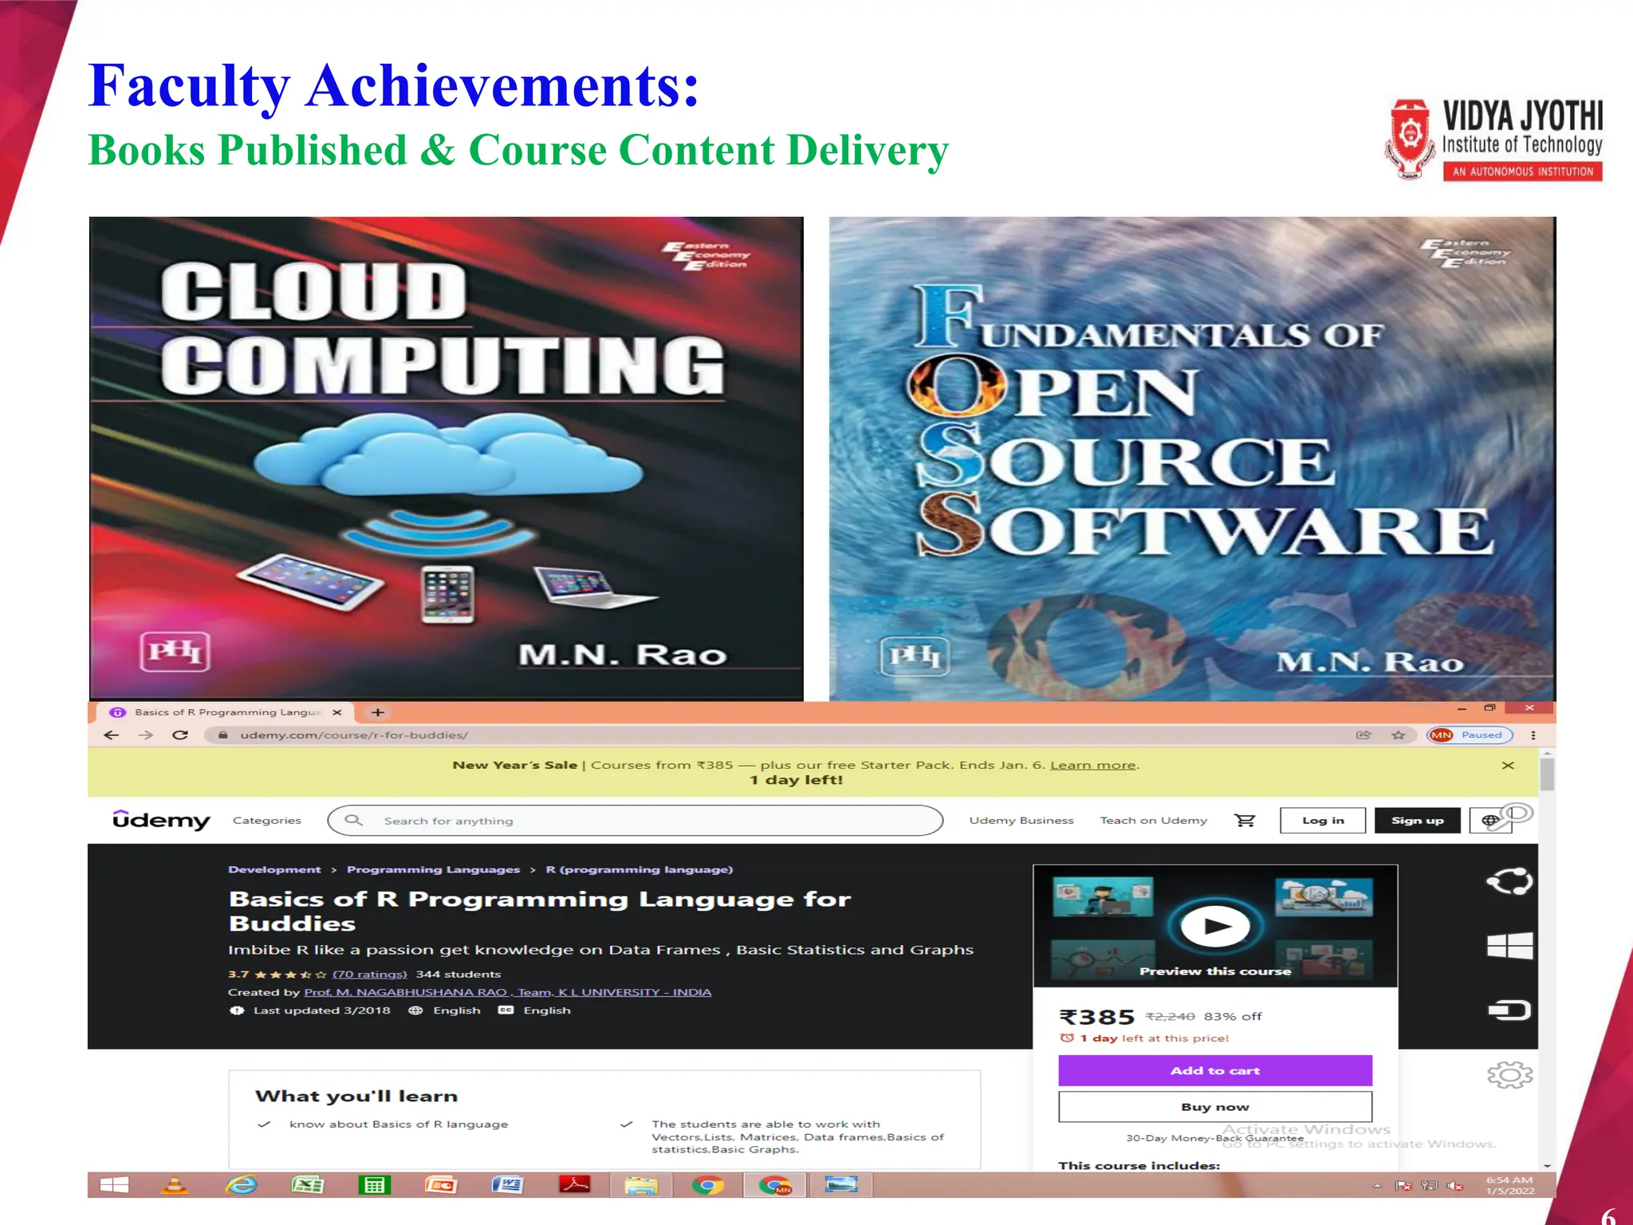Screen dimensions: 1633x1225
Task: Open the green spreadsheet app on taskbar
Action: [374, 1185]
